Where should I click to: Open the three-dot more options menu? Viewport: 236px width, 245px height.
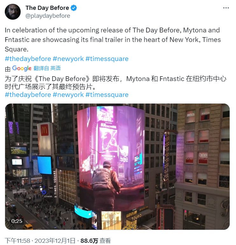226,8
